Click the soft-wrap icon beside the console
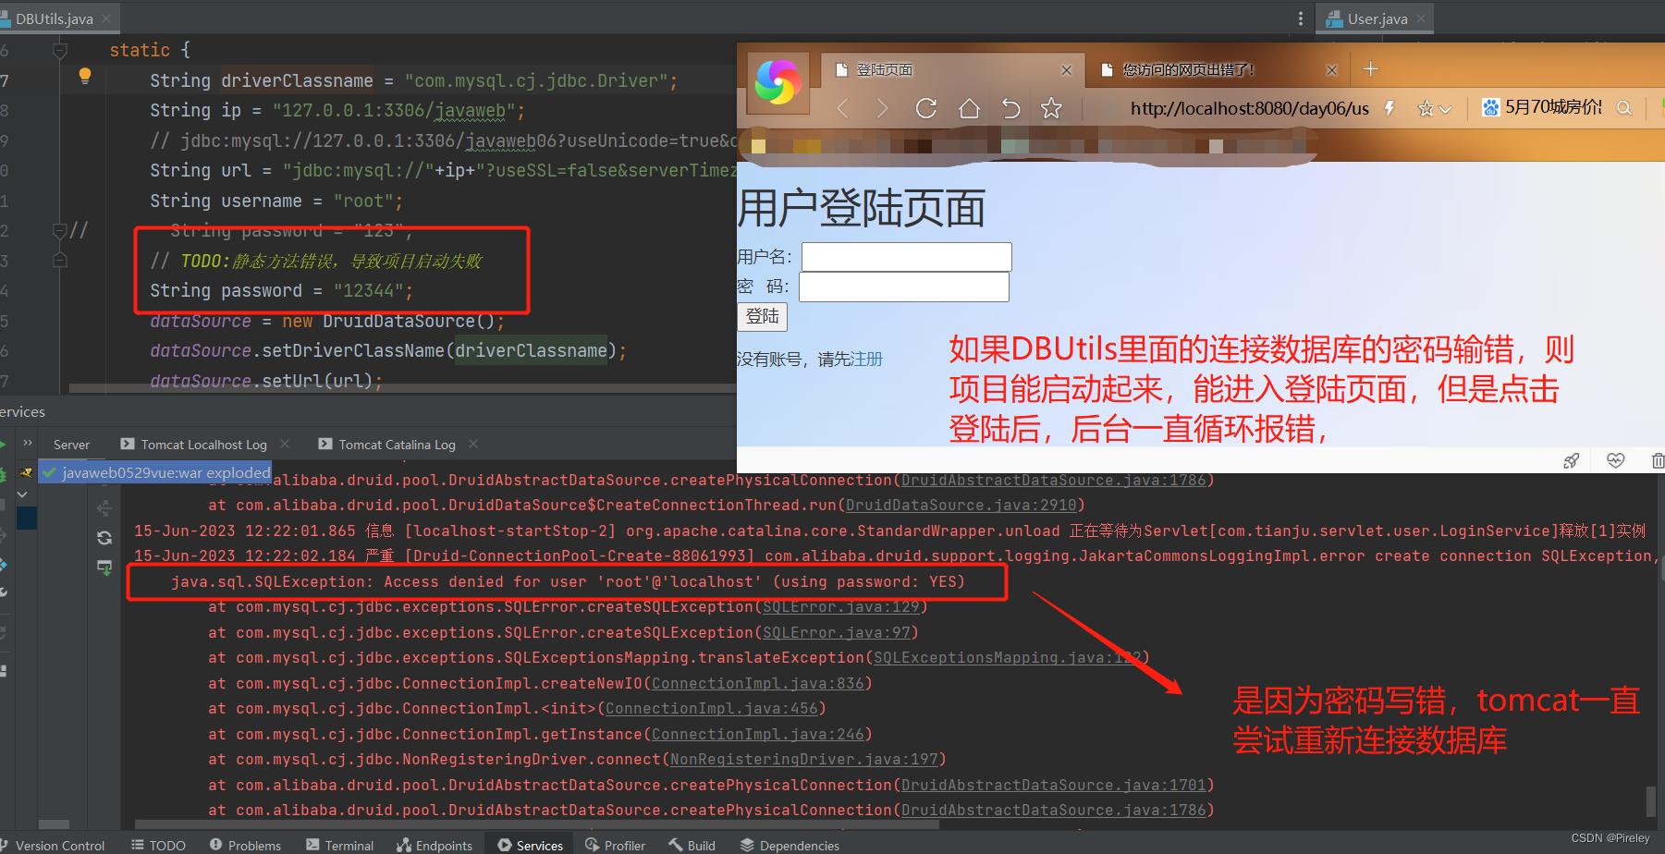This screenshot has width=1665, height=854. [104, 507]
